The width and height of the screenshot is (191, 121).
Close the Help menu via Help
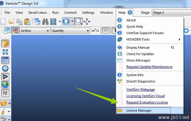click(x=122, y=13)
